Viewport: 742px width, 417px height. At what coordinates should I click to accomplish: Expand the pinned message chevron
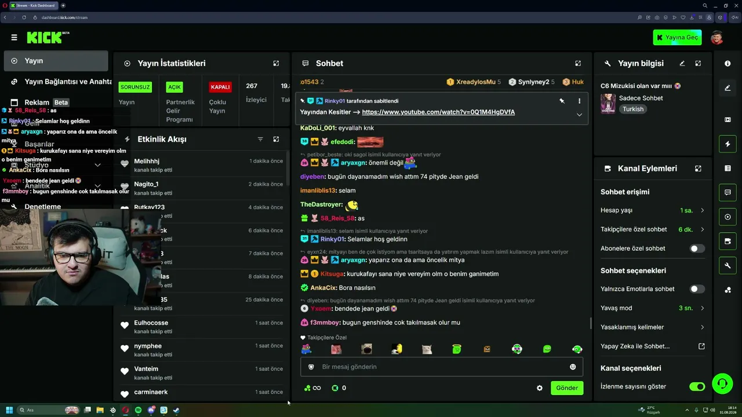click(x=579, y=115)
